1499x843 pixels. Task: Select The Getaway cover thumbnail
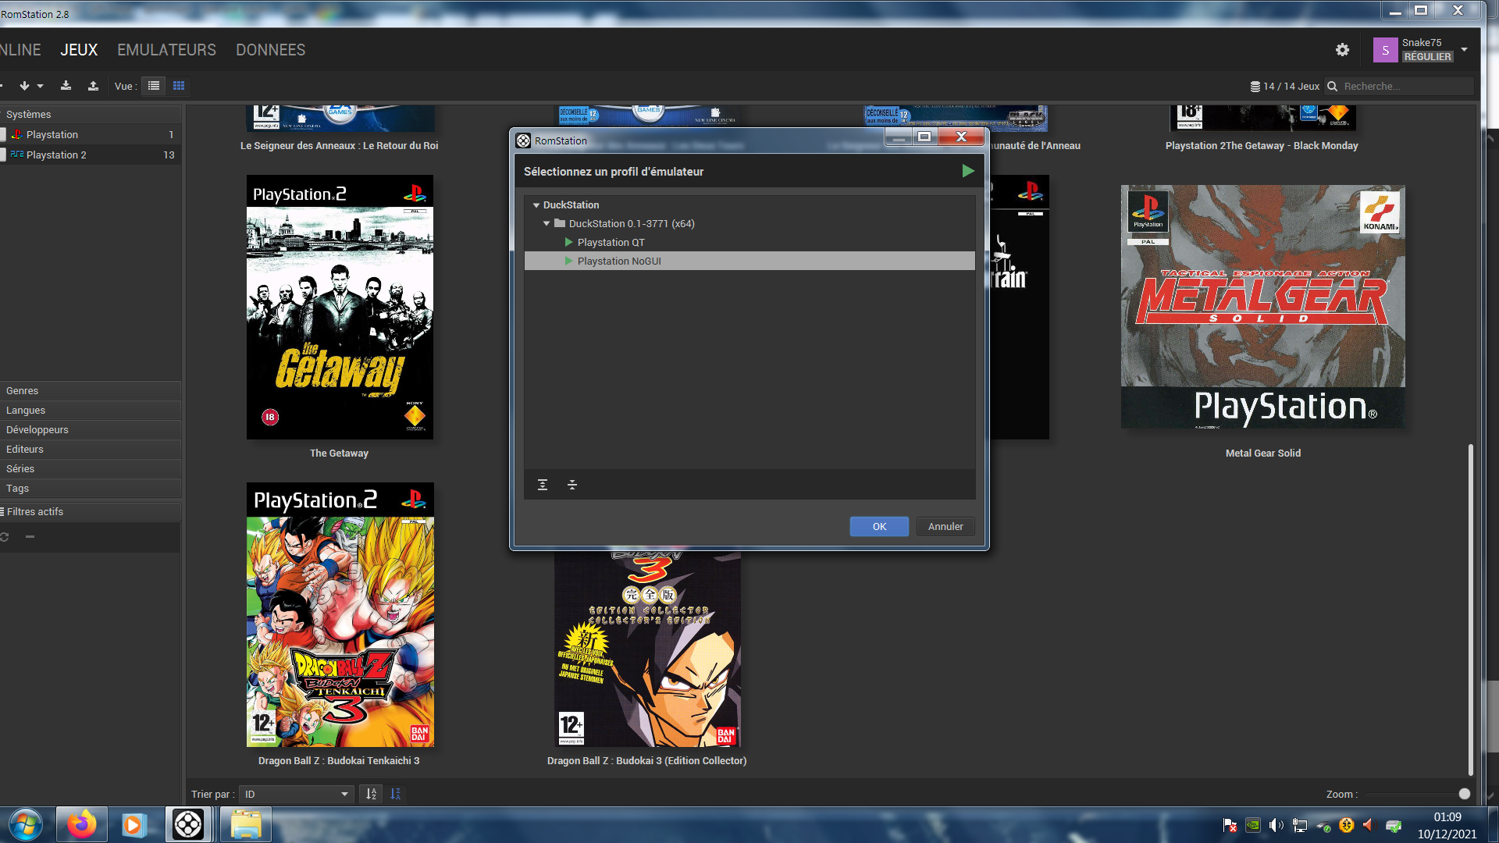click(340, 307)
